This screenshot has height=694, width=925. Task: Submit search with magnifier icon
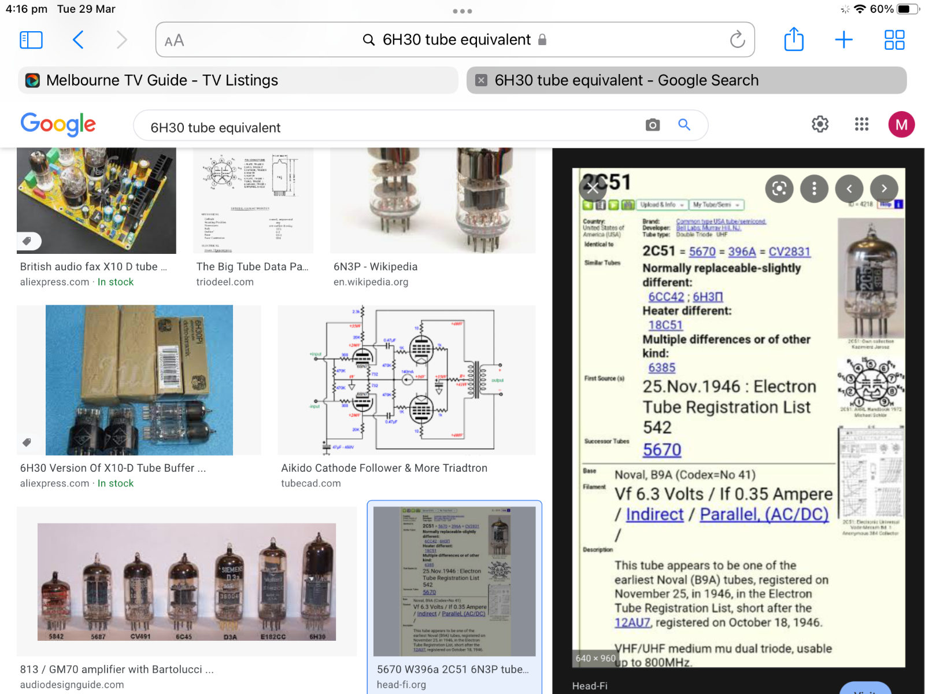tap(684, 125)
